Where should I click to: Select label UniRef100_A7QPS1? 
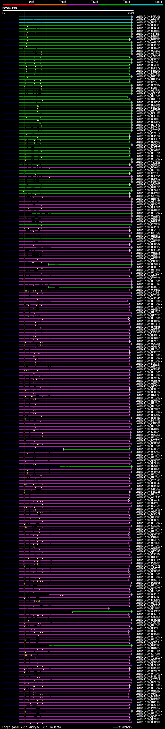[x=148, y=42]
